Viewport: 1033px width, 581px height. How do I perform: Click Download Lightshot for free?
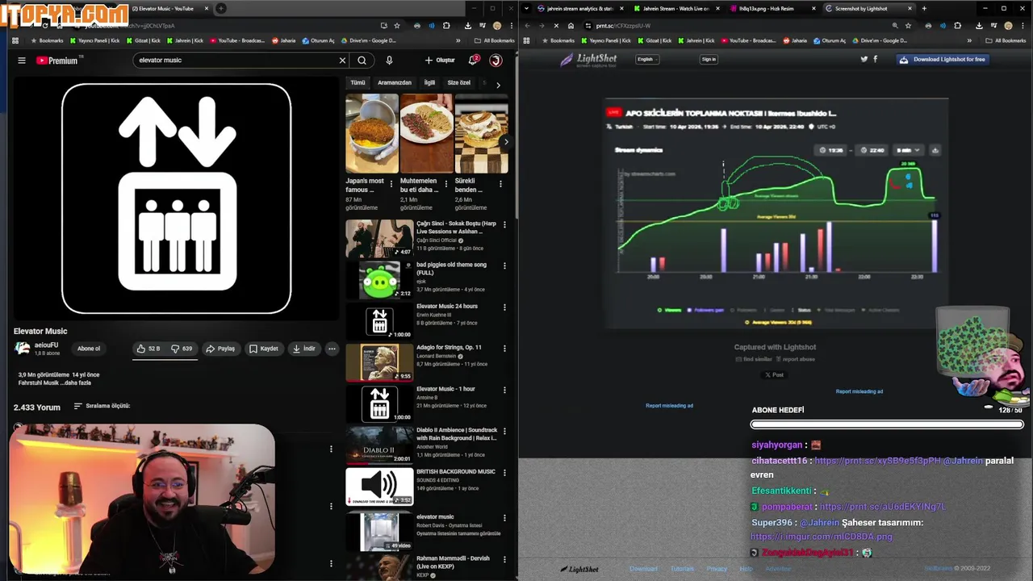pyautogui.click(x=943, y=59)
